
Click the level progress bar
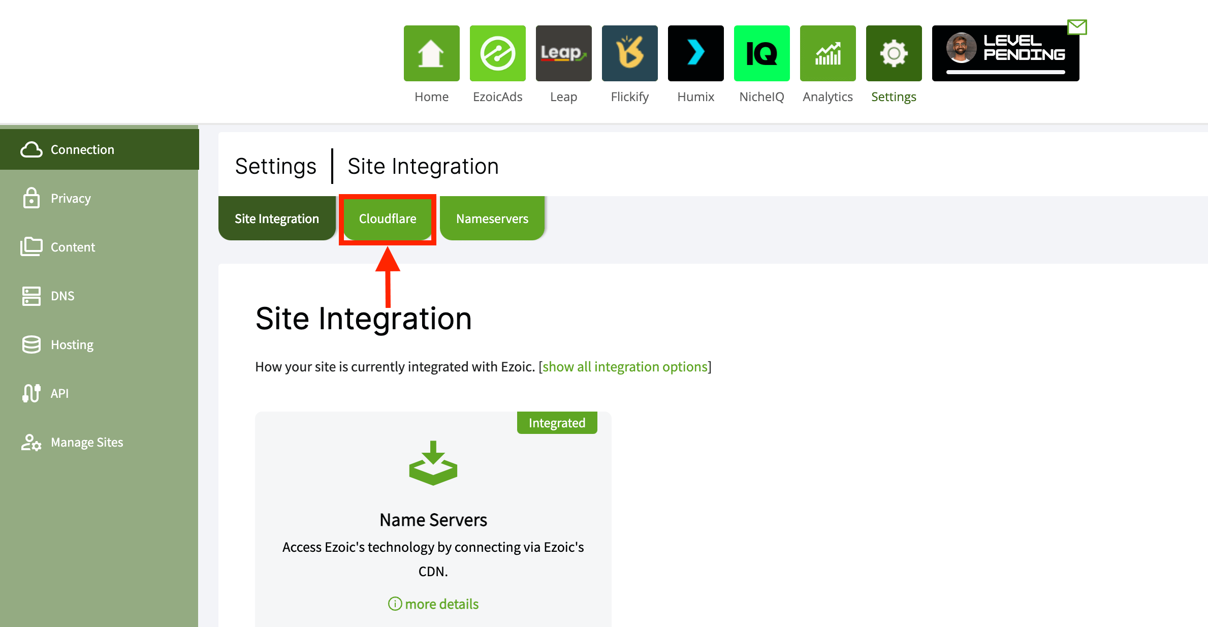1005,72
